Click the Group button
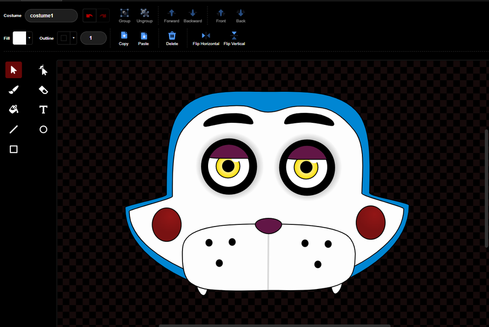 pos(124,16)
